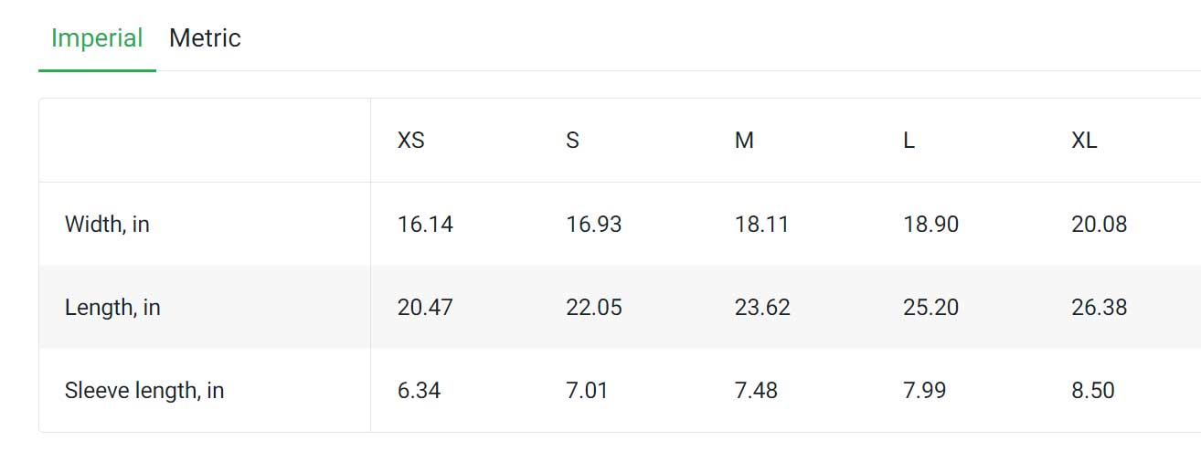Switch to the Metric tab
The image size is (1201, 462).
[205, 38]
